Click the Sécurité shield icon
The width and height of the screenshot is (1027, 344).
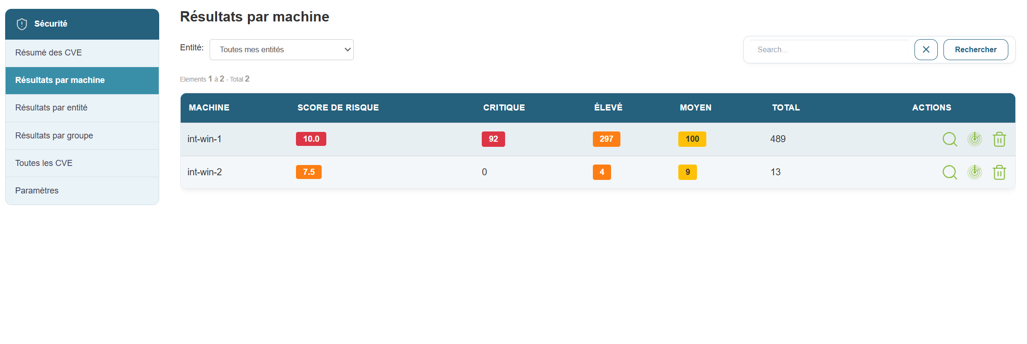pyautogui.click(x=22, y=24)
